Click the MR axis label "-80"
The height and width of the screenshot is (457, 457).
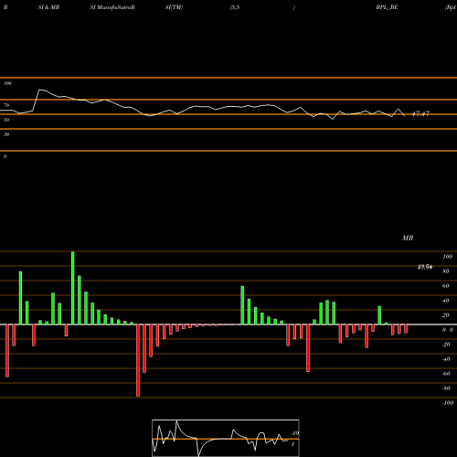pos(446,388)
